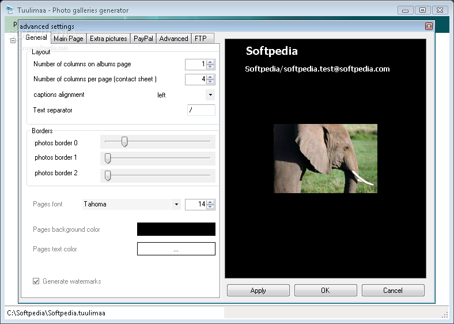Open the Advanced tab
This screenshot has width=454, height=324.
coord(174,39)
